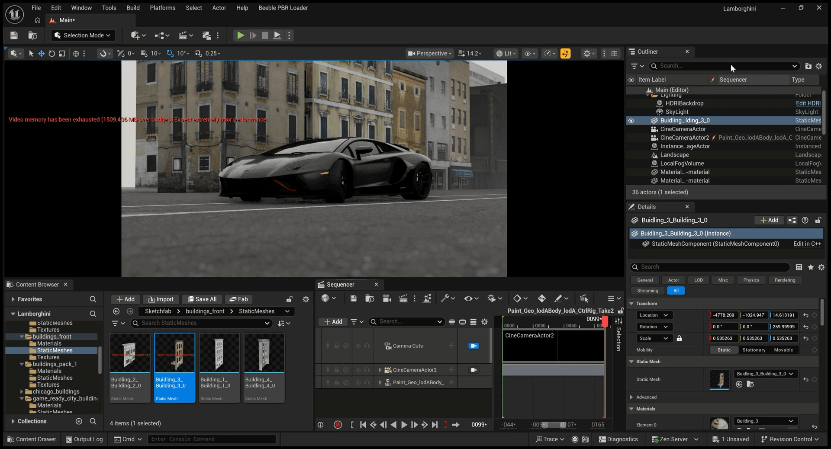Filter Details by the Physics category

[751, 280]
